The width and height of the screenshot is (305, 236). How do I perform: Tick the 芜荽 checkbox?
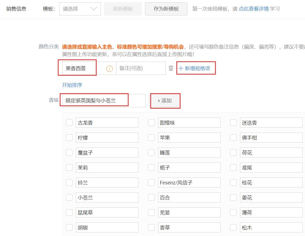[x=151, y=212]
